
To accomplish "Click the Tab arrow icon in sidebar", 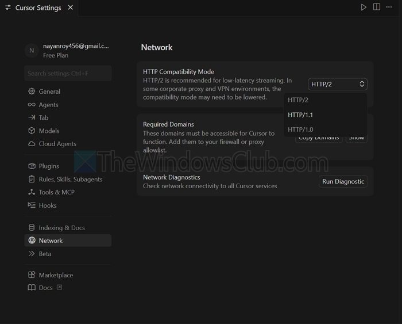I will [32, 117].
